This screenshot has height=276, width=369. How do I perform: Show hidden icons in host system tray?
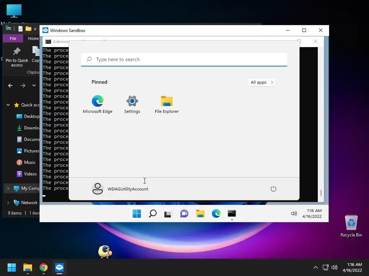coord(316,267)
